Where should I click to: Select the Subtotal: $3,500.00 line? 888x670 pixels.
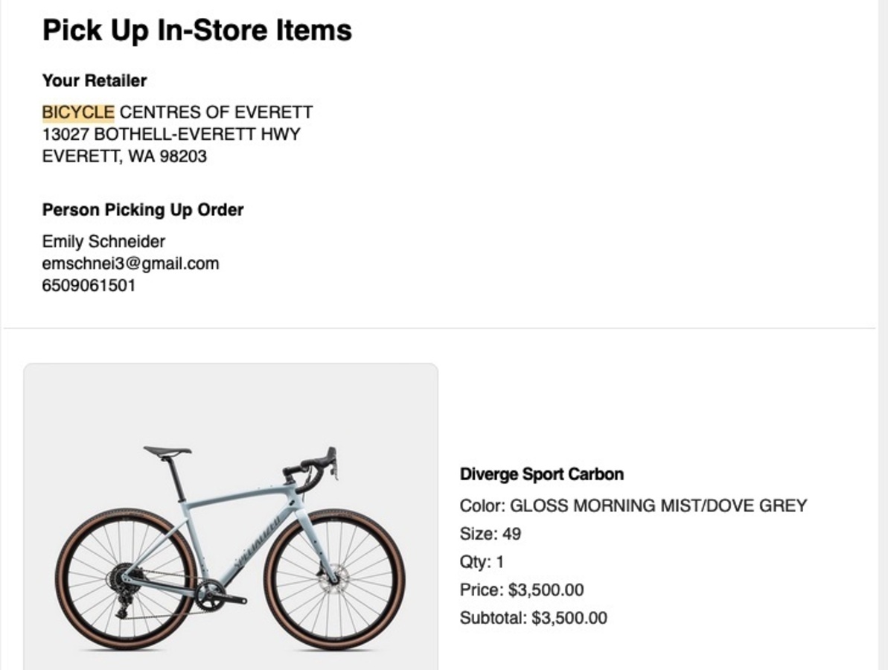(x=533, y=618)
